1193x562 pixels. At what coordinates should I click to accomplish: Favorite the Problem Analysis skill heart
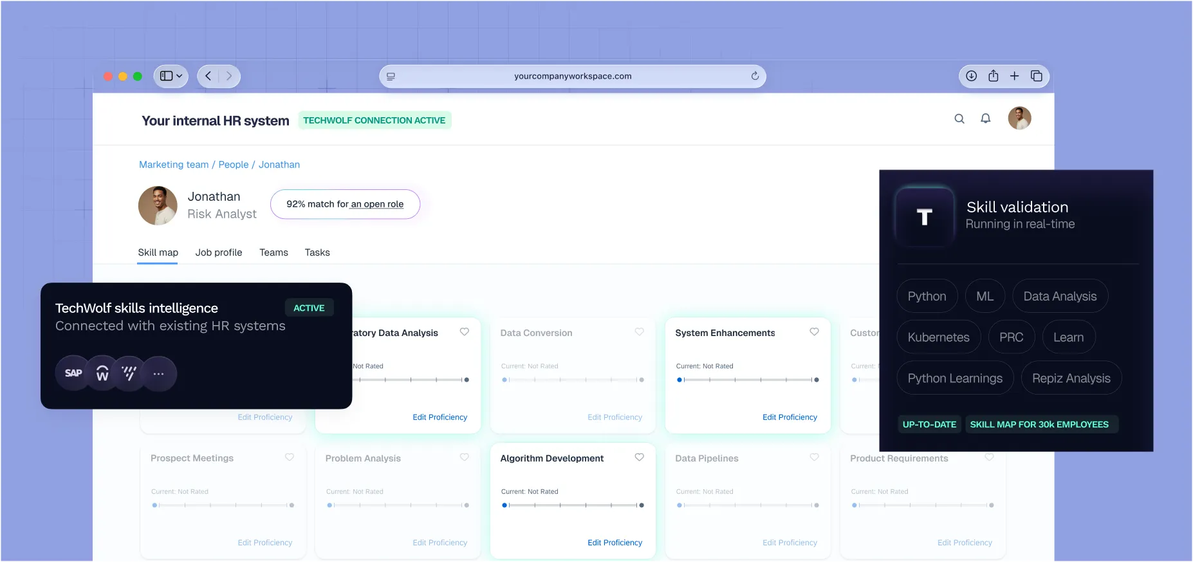pyautogui.click(x=465, y=457)
